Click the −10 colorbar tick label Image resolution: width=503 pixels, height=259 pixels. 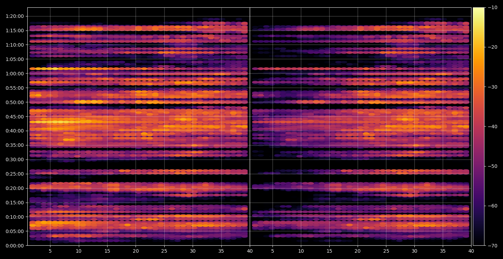(492, 7)
